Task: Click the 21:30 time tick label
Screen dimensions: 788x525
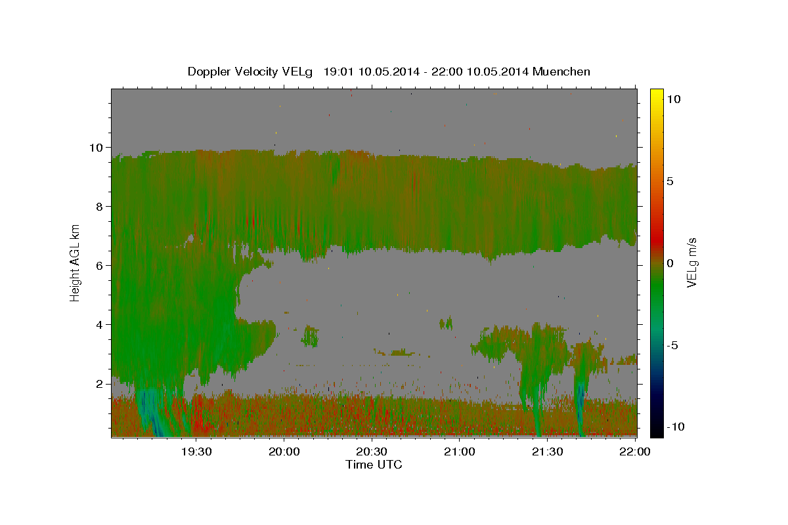Action: click(x=547, y=451)
